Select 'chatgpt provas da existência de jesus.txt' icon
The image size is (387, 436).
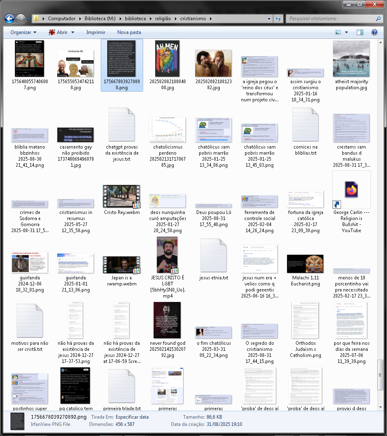click(x=122, y=124)
